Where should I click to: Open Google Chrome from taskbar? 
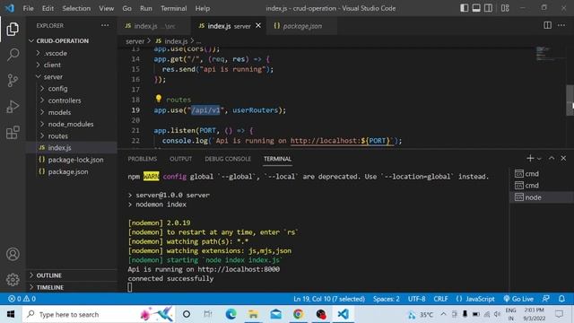pyautogui.click(x=299, y=314)
